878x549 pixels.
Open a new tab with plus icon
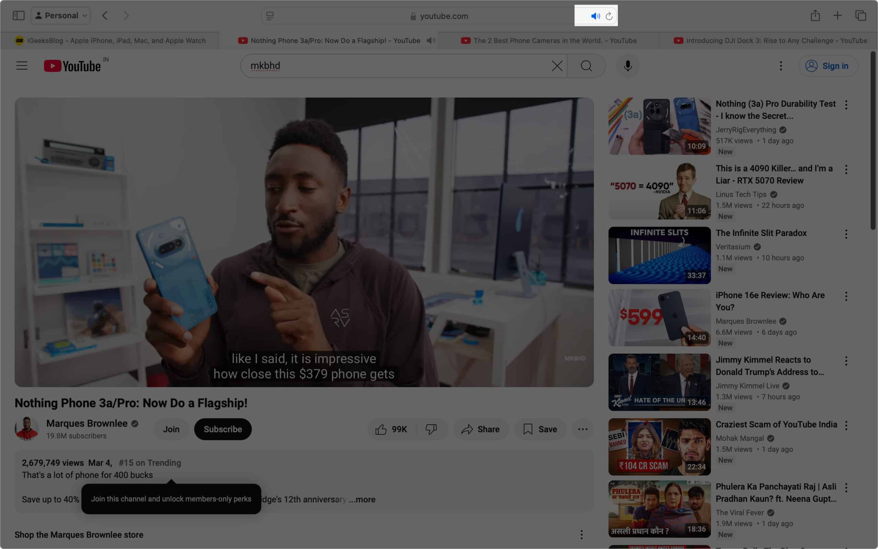837,16
